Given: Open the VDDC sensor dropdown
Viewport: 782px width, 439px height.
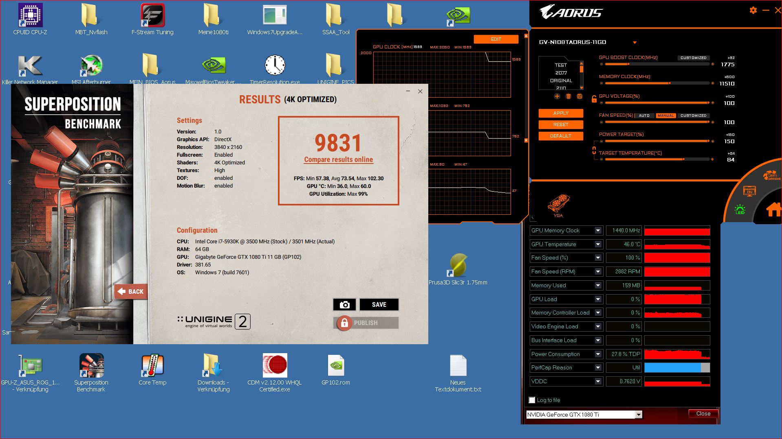Looking at the screenshot, I should click(598, 382).
